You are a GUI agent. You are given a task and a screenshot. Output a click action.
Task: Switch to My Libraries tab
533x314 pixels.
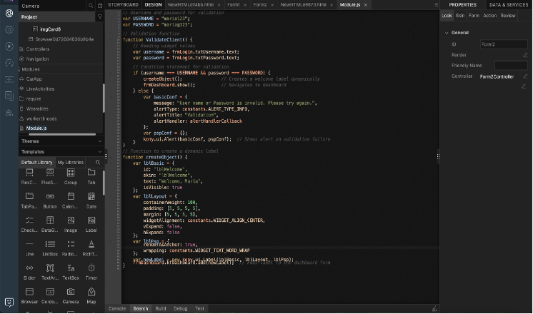70,162
